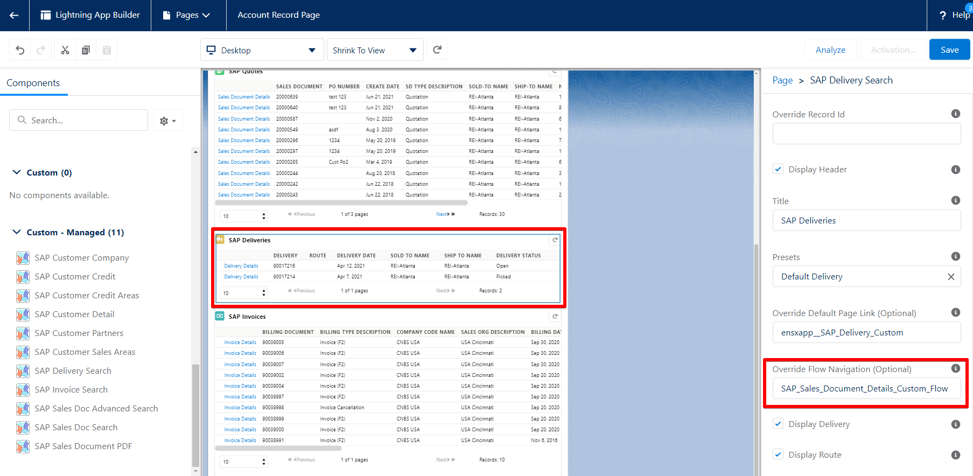
Task: Toggle Display Delivery checkbox
Action: (x=778, y=424)
